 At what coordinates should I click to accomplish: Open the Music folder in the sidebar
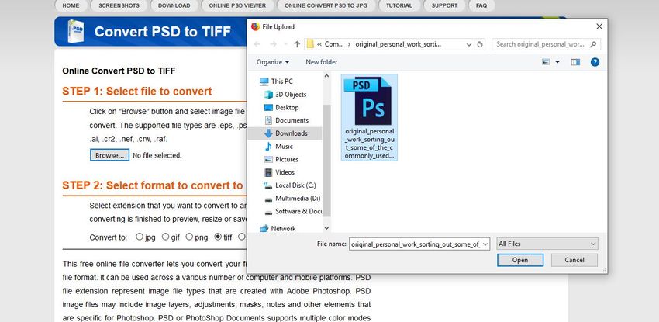click(x=284, y=146)
